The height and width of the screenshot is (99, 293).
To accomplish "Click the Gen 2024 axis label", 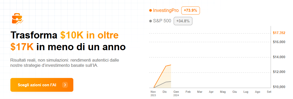I will click(x=176, y=93).
